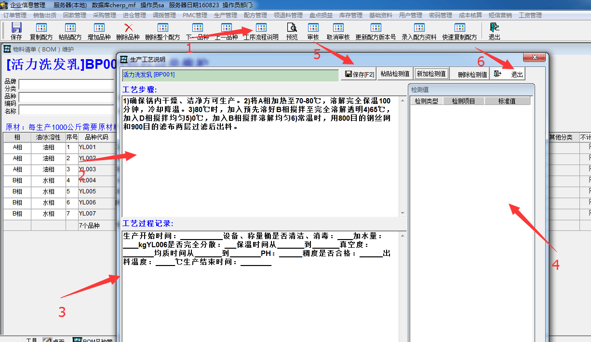This screenshot has height=342, width=591.
Task: Click the 退出 exit icon in main toolbar
Action: tap(494, 28)
